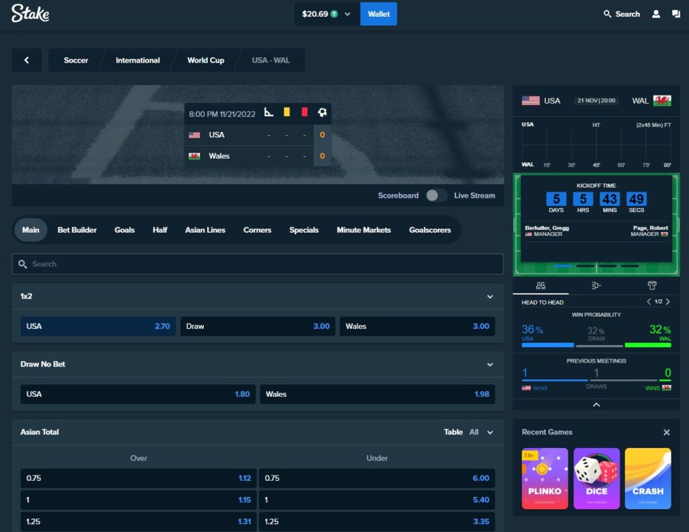689x532 pixels.
Task: Pick Under 1 at 5.40
Action: coord(377,500)
